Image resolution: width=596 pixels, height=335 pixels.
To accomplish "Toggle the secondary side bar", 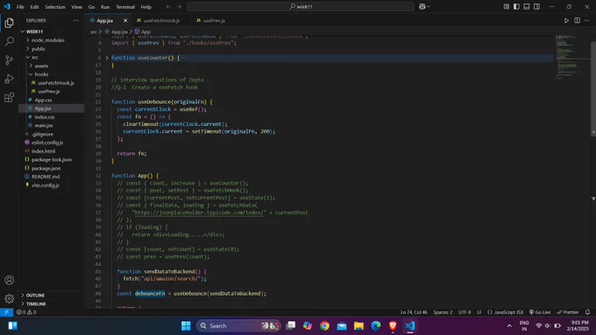I will (x=536, y=6).
